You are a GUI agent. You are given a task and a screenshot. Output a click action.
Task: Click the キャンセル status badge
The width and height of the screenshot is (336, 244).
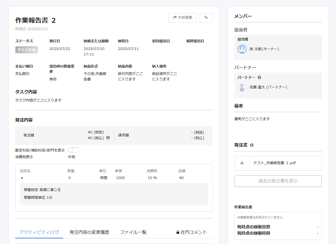(26, 50)
